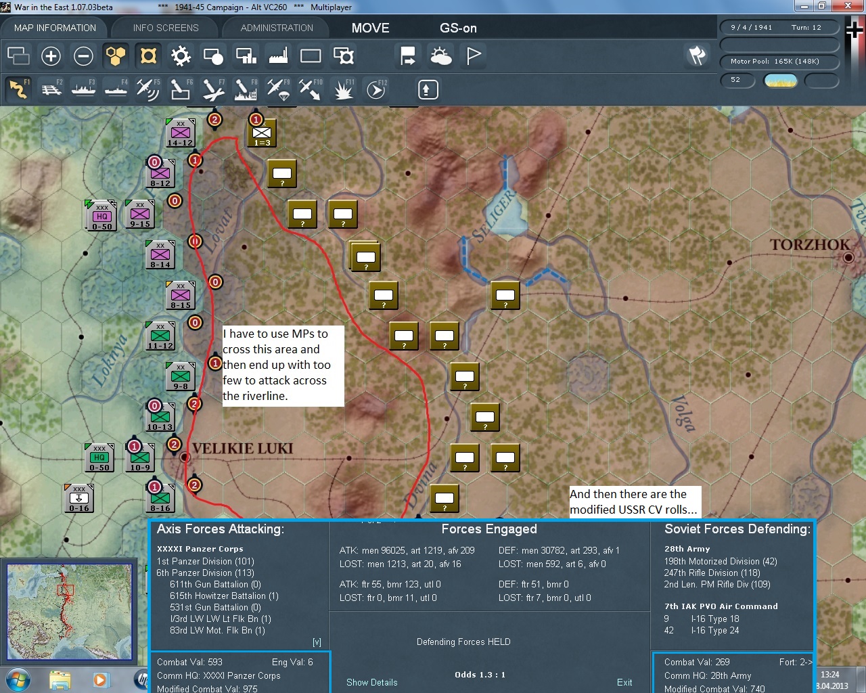Viewport: 866px width, 693px height.
Task: Click the date and turn display
Action: pos(779,28)
